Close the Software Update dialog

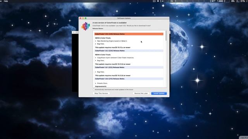click(x=80, y=18)
